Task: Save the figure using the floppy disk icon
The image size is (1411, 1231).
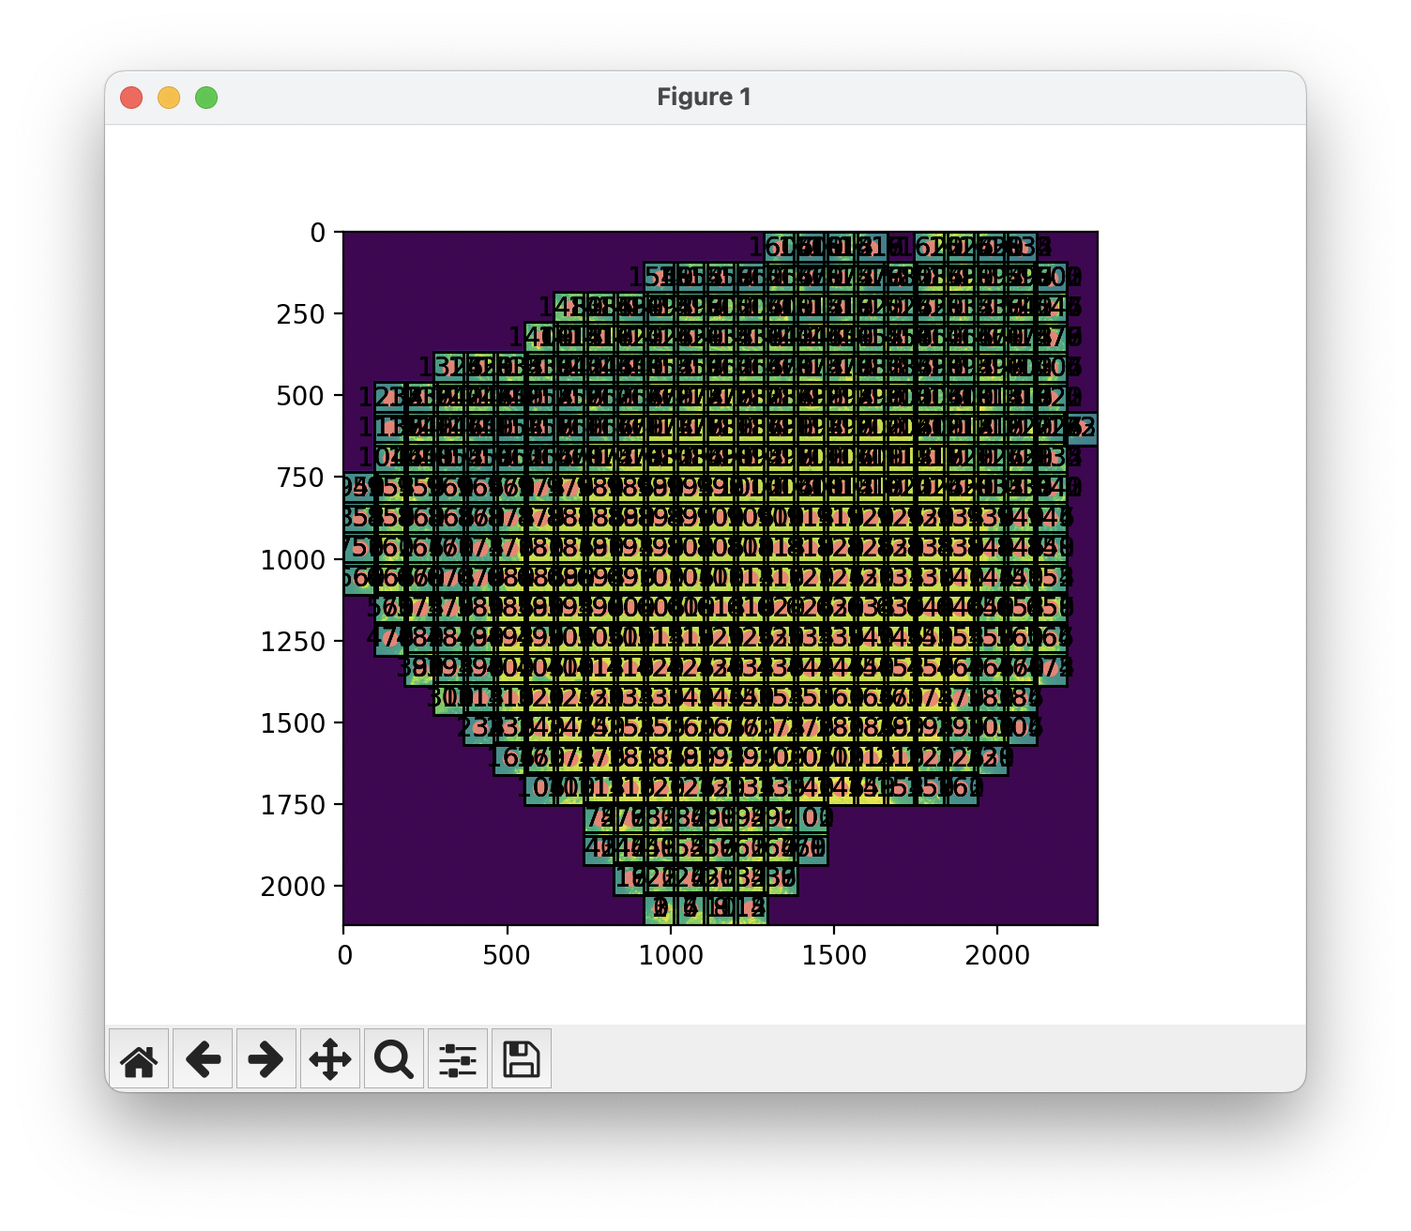Action: (x=522, y=1059)
